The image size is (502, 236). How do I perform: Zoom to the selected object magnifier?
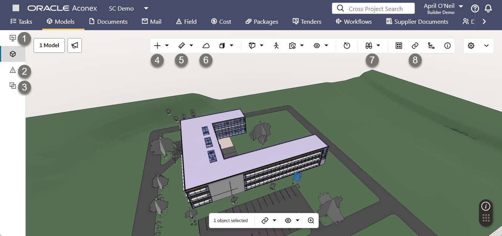click(x=311, y=221)
